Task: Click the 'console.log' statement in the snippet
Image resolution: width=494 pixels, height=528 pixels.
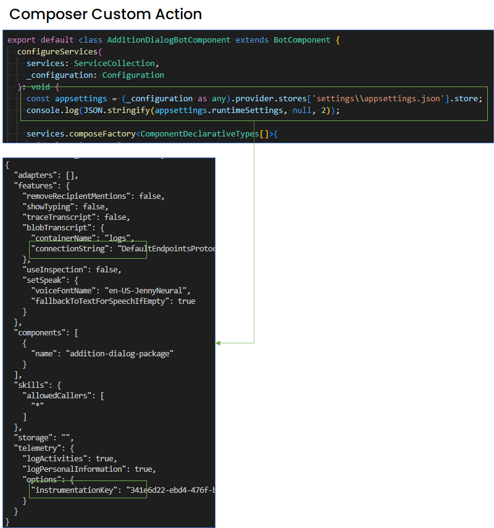Action: tap(48, 110)
